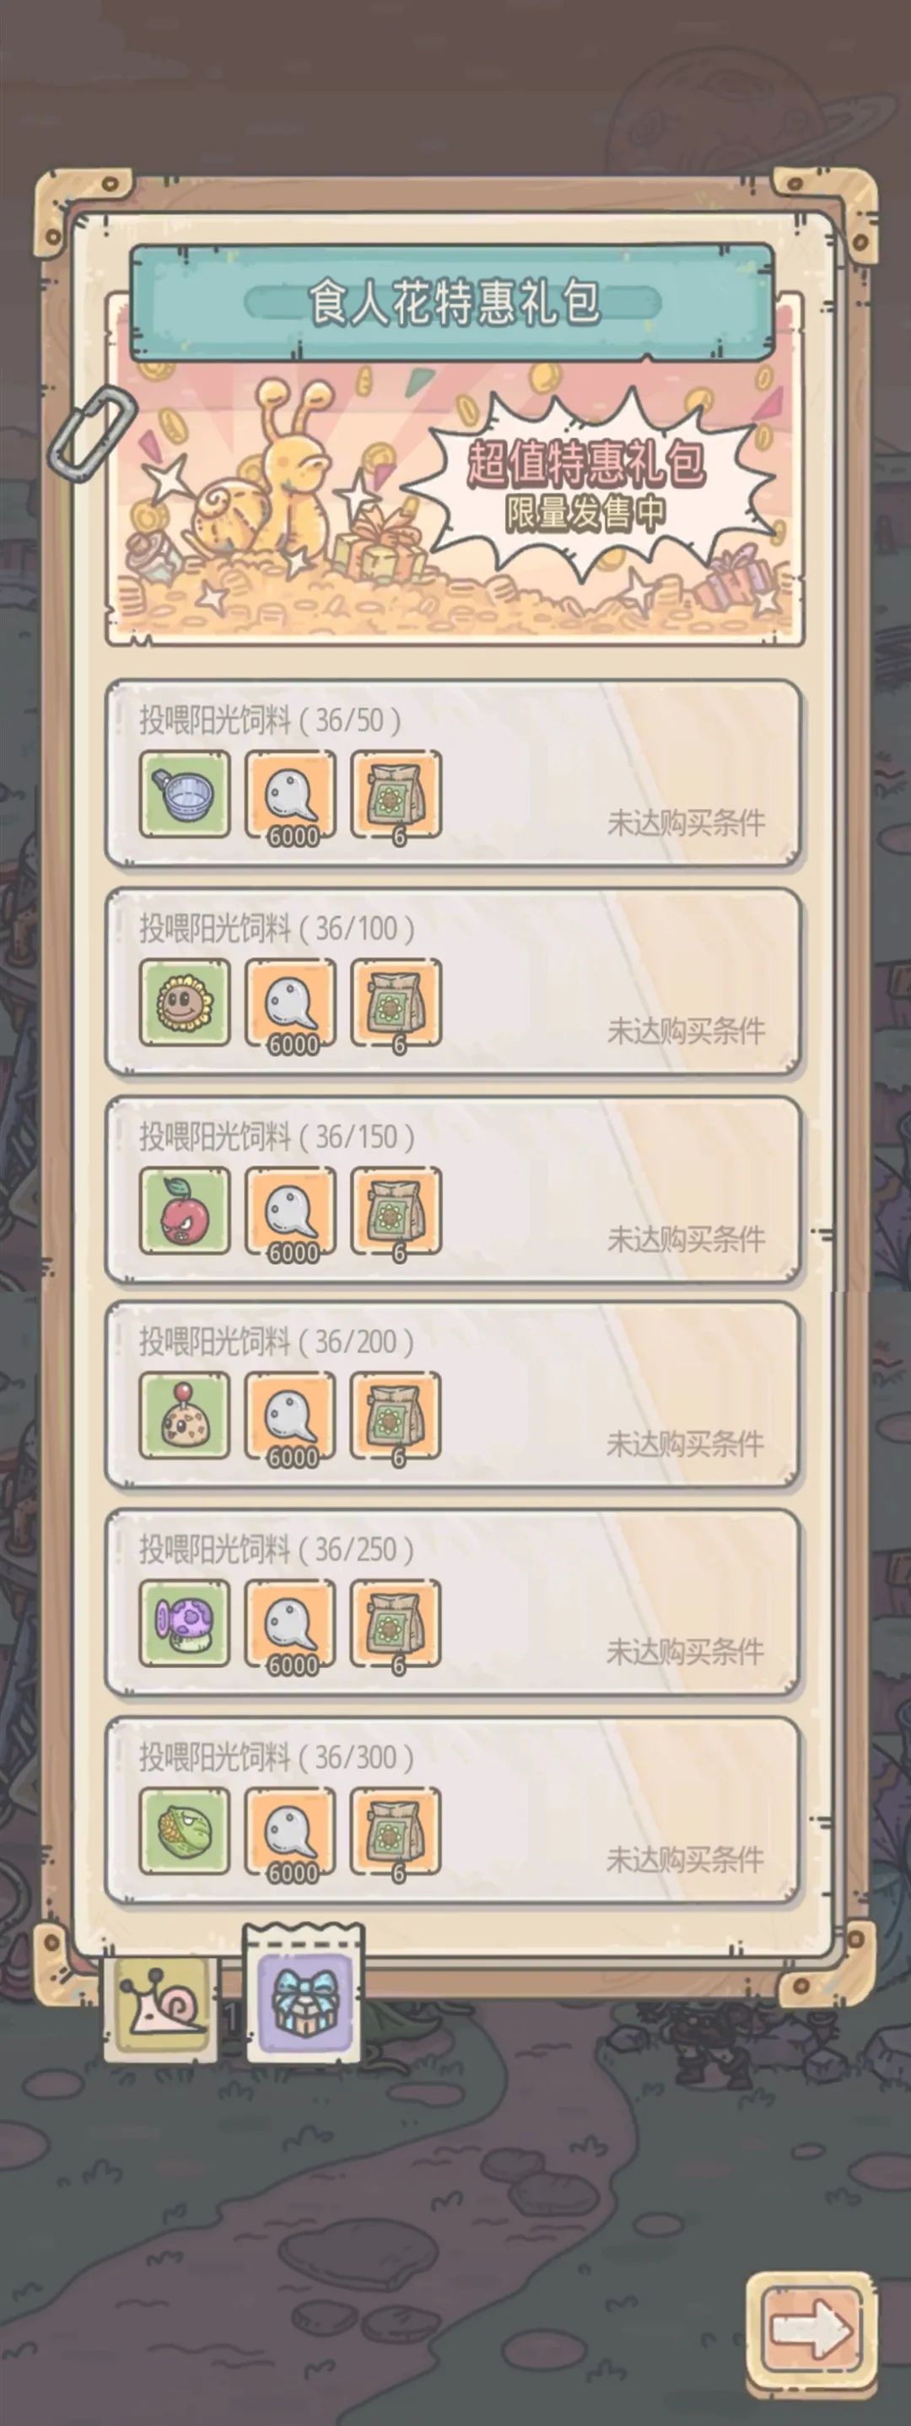
Task: Tap the purple mushroom plant icon
Action: 185,1623
